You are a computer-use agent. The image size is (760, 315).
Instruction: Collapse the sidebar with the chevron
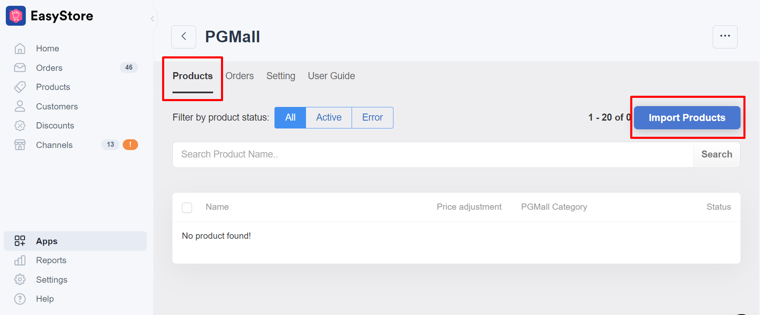[x=153, y=19]
